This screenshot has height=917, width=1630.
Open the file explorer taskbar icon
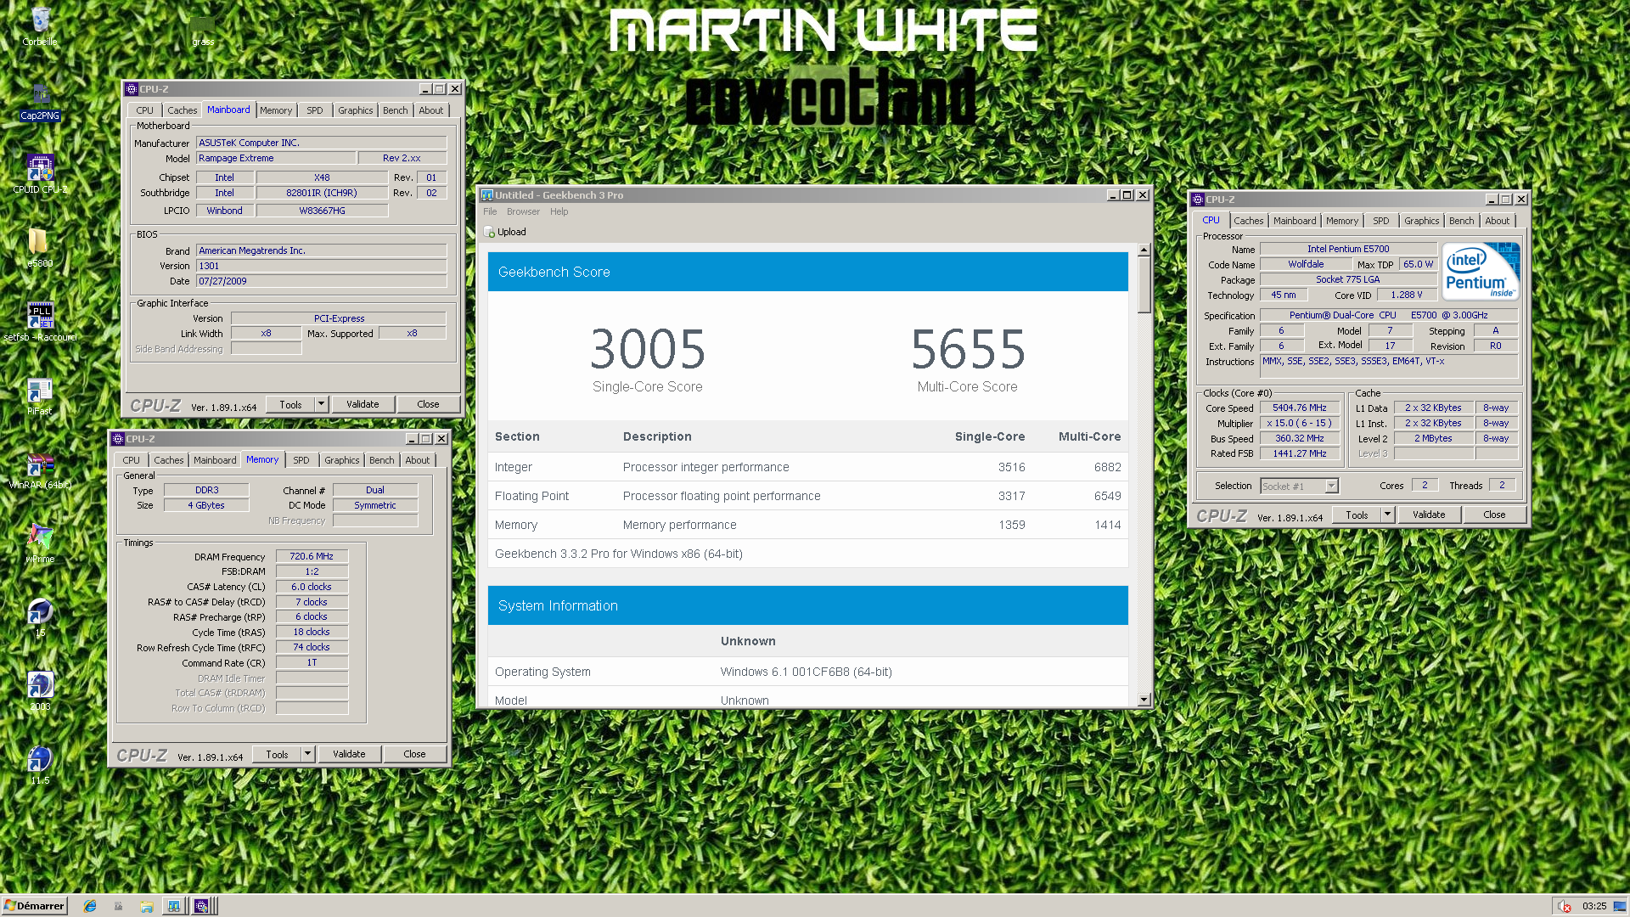[147, 906]
